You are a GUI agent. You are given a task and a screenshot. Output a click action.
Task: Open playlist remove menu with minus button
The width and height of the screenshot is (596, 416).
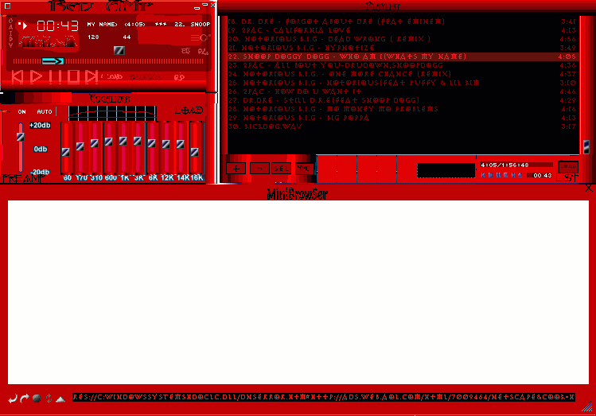tap(259, 169)
